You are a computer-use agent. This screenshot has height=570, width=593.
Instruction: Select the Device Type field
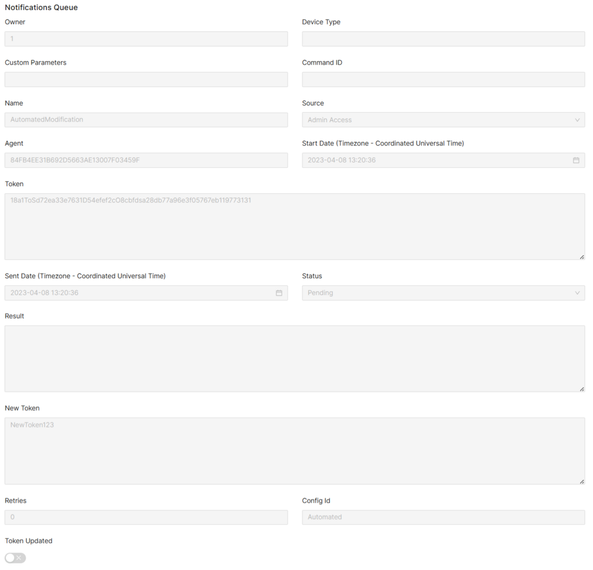(x=443, y=39)
